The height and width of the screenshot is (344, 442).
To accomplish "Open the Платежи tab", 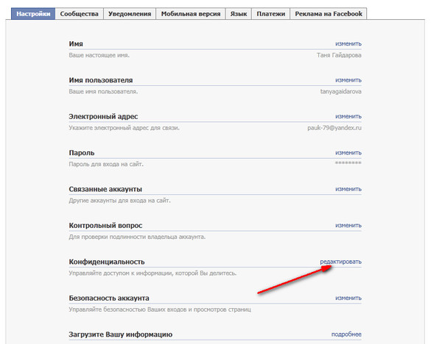I will click(x=270, y=14).
